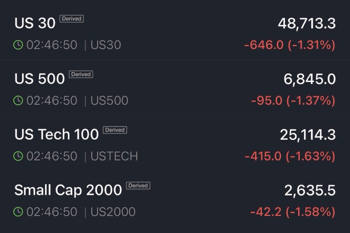Click the US 30 price 48,713.3

tap(307, 24)
